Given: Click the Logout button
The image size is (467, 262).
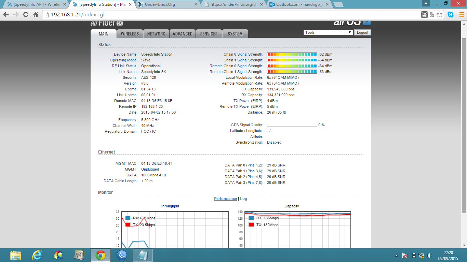Looking at the screenshot, I should (362, 32).
